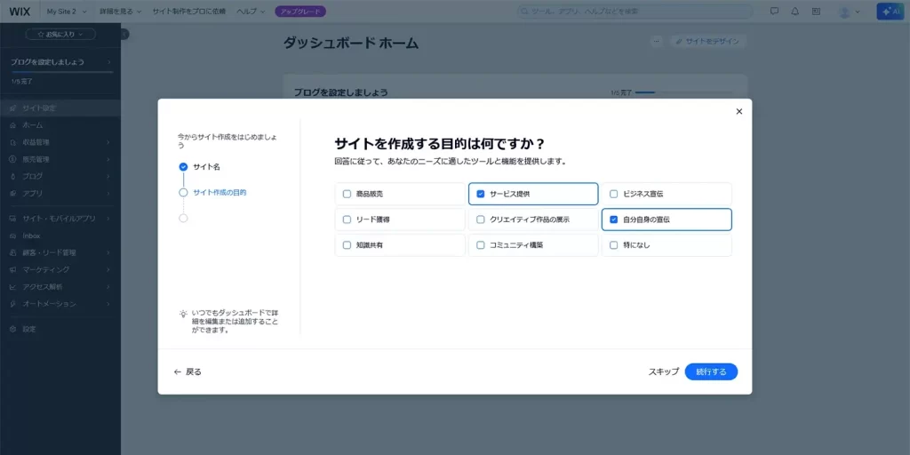This screenshot has width=910, height=455.
Task: Click the スキップ link
Action: (x=663, y=371)
